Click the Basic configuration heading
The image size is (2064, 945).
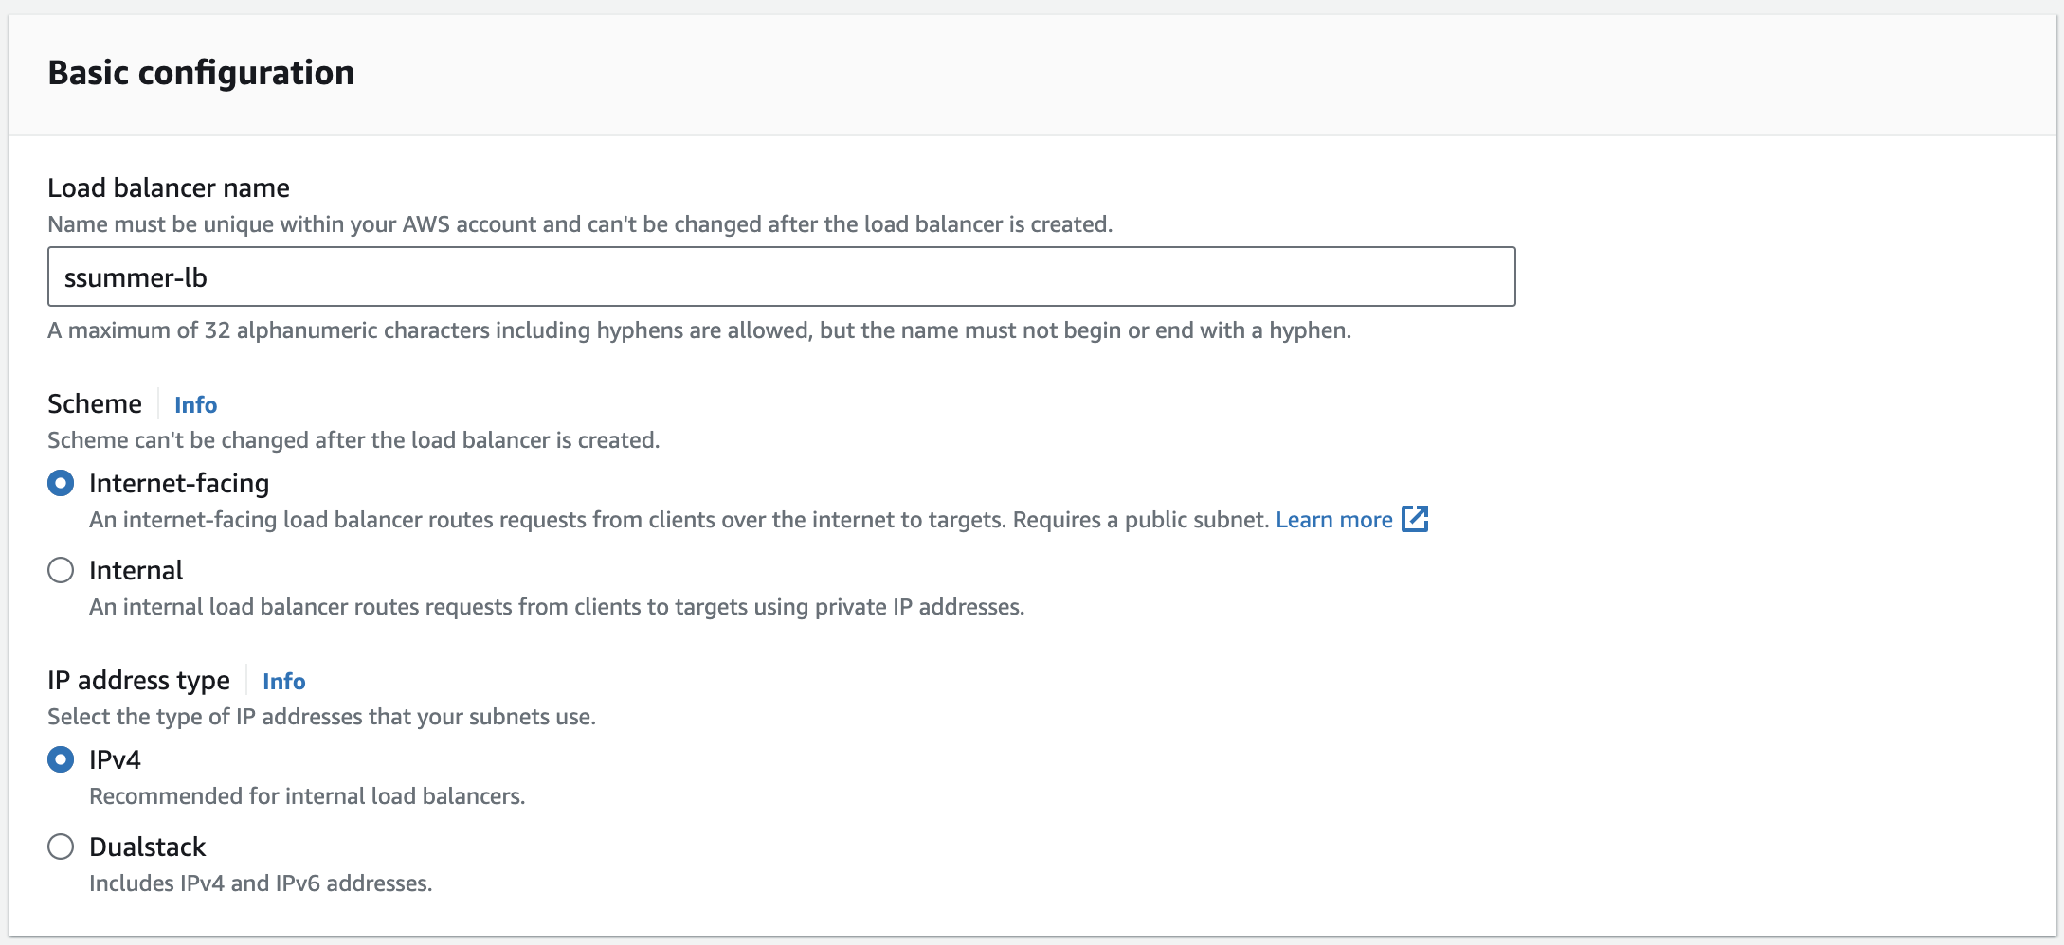[x=201, y=73]
